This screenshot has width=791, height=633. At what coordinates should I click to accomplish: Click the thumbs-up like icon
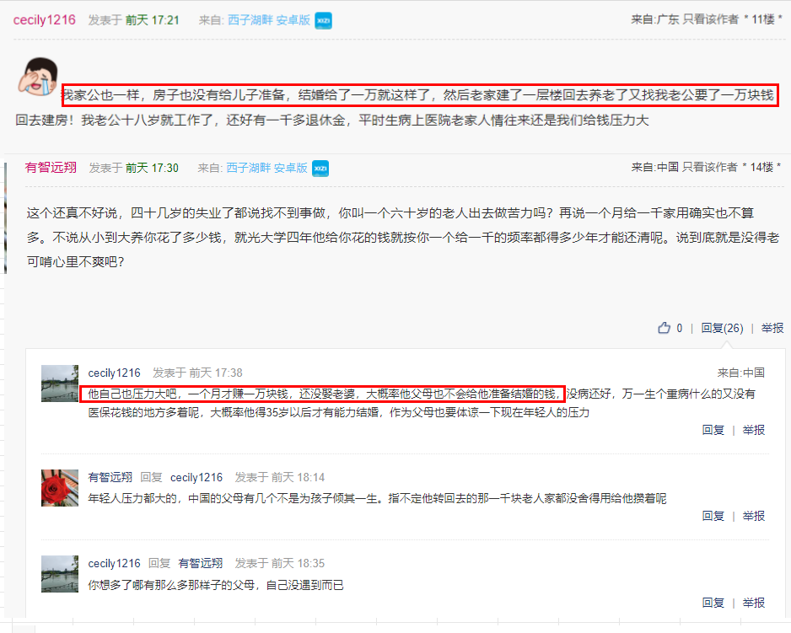(x=664, y=328)
